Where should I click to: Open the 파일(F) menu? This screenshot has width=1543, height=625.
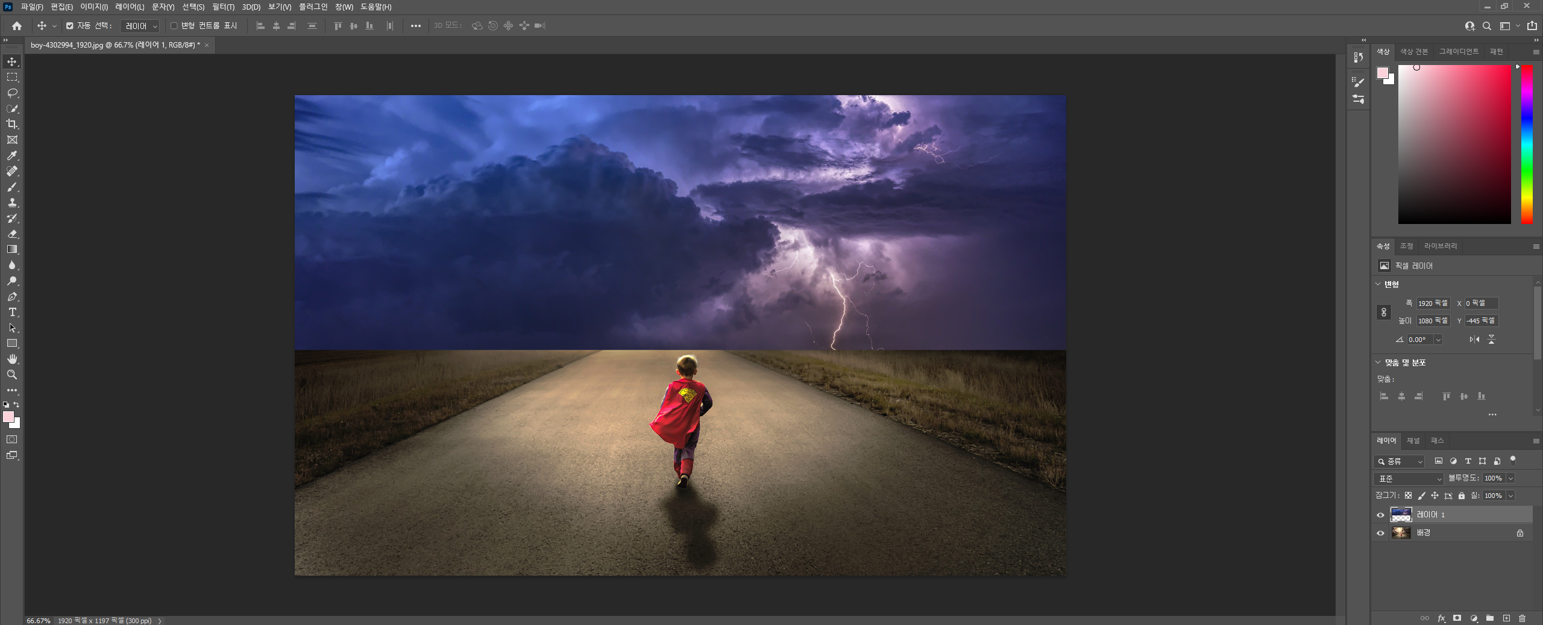point(32,7)
